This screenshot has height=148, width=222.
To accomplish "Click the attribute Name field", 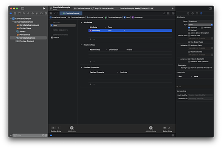I will click(200, 21).
